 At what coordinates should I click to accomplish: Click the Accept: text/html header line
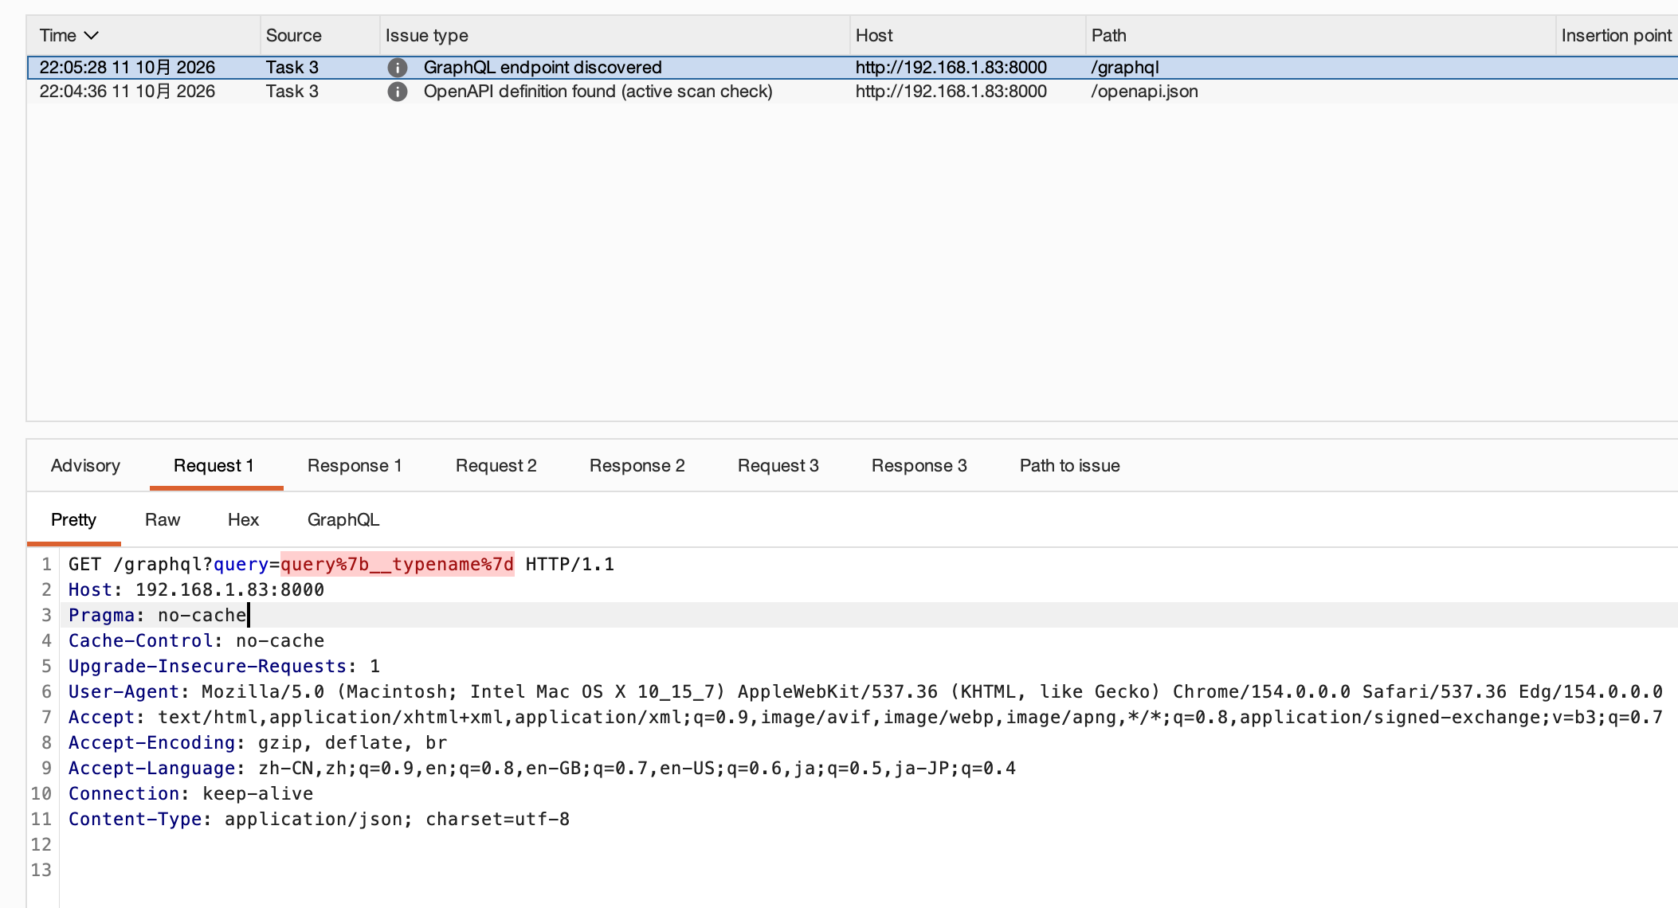point(865,718)
